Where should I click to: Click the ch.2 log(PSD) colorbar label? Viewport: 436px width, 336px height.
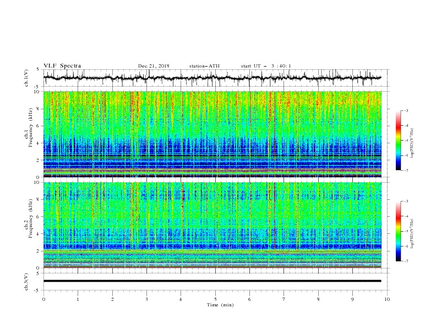[412, 234]
